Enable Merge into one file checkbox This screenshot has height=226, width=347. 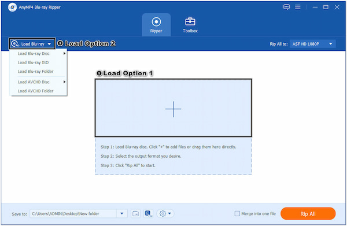237,214
